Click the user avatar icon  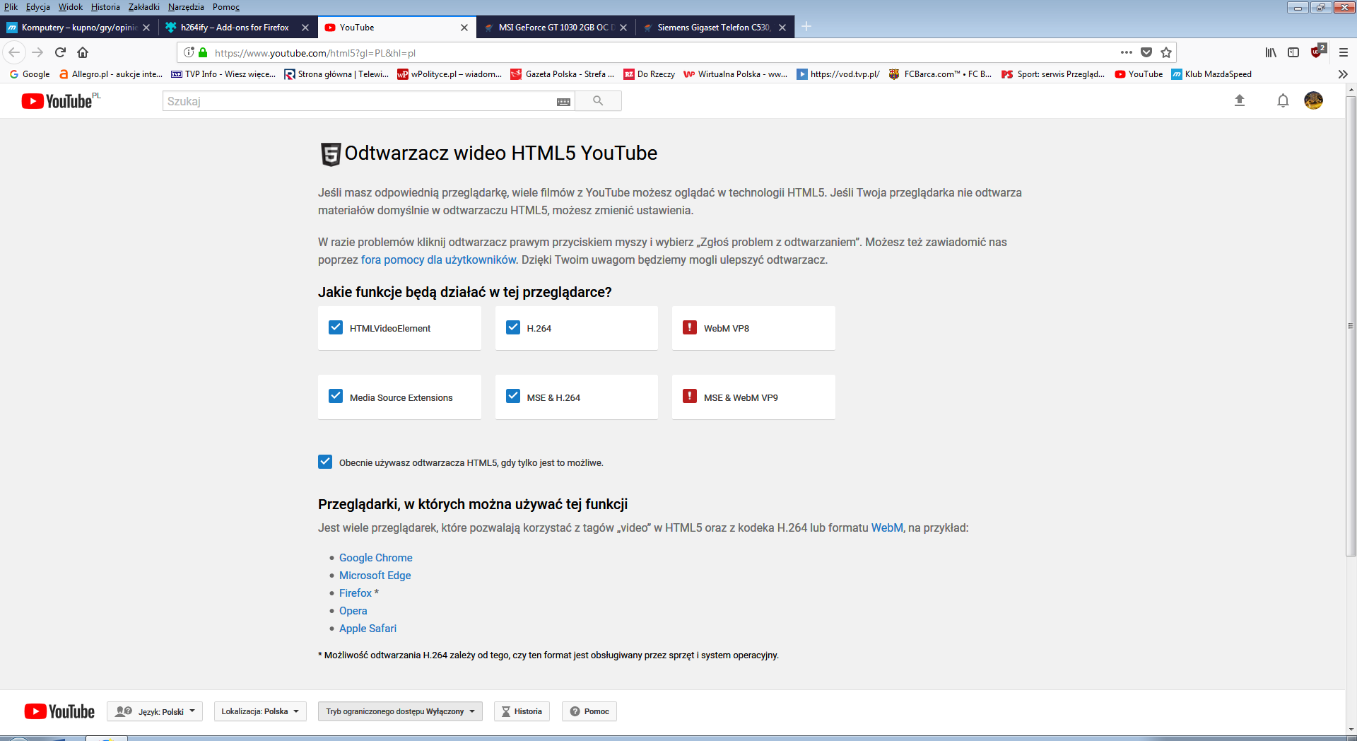coord(1313,100)
